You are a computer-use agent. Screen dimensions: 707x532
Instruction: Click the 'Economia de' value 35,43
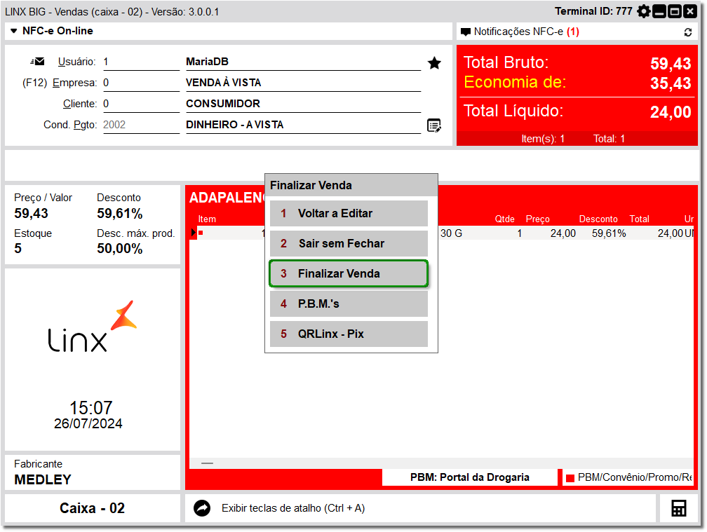point(671,83)
